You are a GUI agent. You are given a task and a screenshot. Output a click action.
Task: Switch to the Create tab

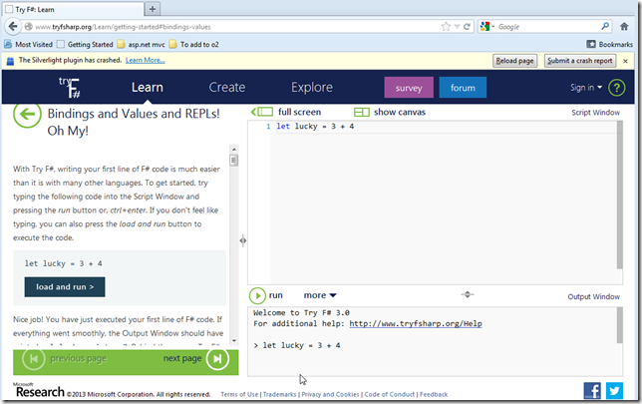click(x=227, y=87)
